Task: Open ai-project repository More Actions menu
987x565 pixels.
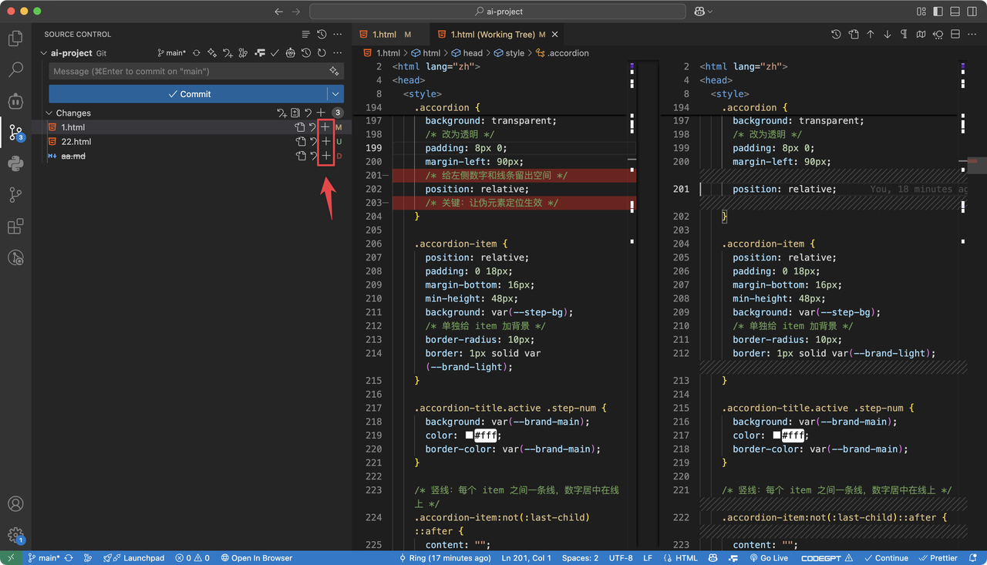Action: point(337,53)
